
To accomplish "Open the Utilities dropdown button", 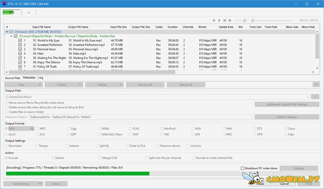I will click(x=104, y=85).
